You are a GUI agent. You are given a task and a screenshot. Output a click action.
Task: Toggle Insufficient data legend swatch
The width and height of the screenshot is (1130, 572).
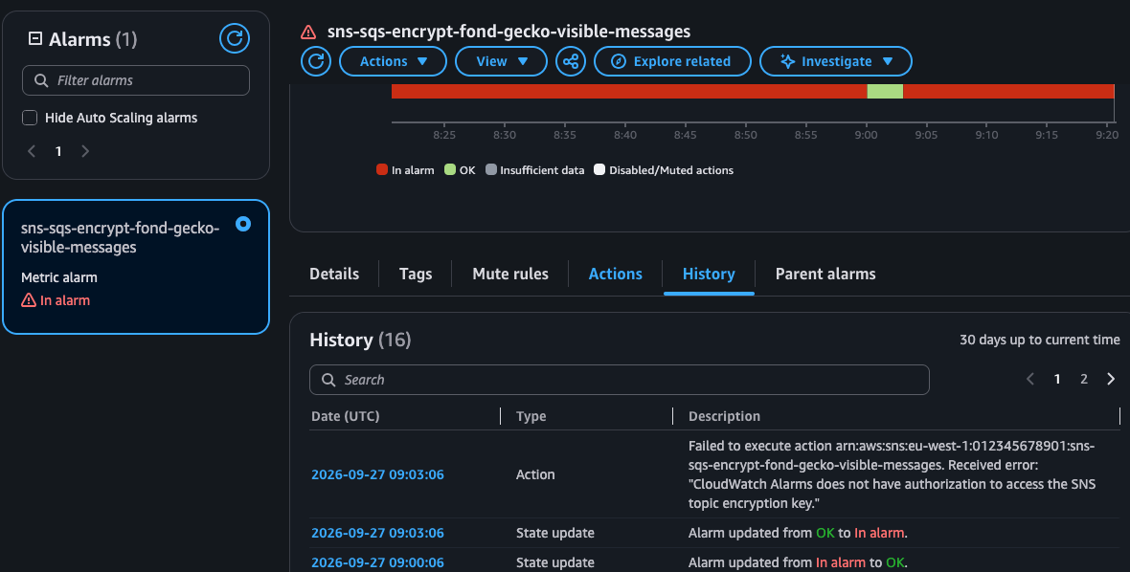click(490, 170)
